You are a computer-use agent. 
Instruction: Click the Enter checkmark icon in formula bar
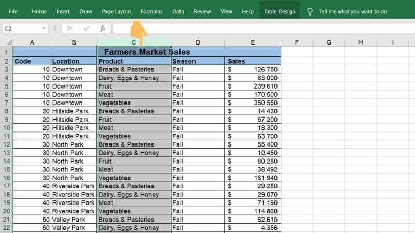pyautogui.click(x=86, y=28)
